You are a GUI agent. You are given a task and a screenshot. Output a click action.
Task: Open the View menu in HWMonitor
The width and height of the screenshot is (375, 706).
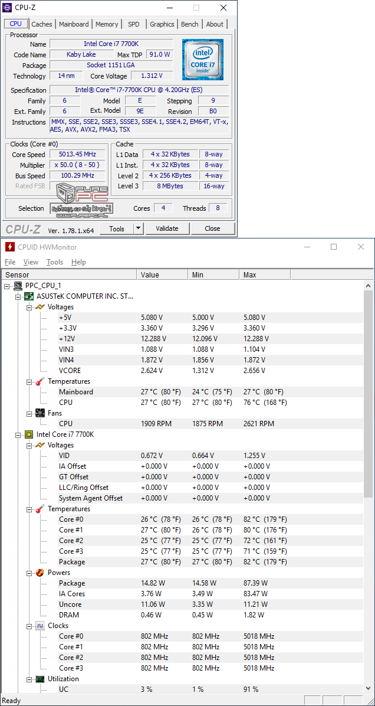click(x=31, y=262)
